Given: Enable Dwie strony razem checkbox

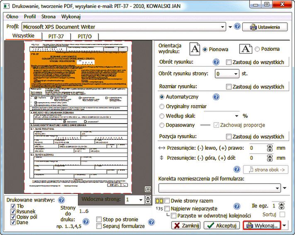Looking at the screenshot, I should coord(167,201).
